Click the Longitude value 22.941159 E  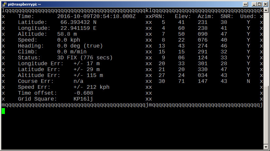click(78, 28)
